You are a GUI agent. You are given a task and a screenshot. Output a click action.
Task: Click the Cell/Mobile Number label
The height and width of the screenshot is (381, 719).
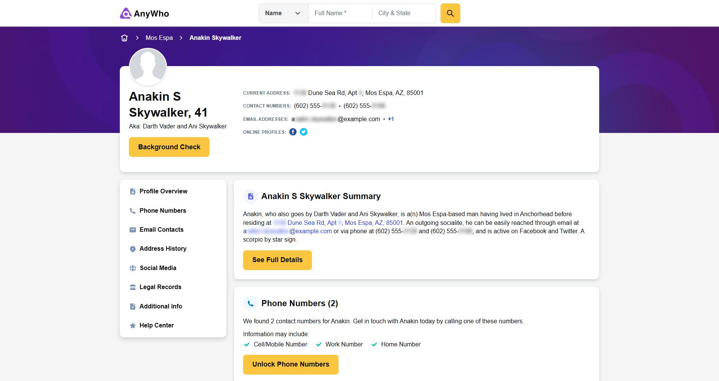[x=280, y=345]
